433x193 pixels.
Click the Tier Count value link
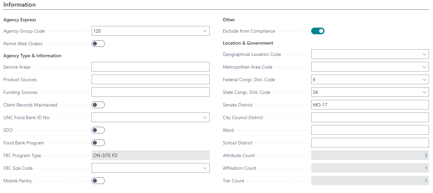(426, 181)
